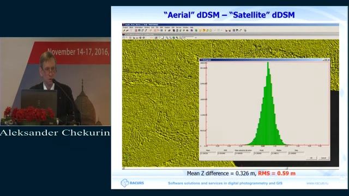Select the Median value field
The image size is (349, 196).
coord(279,154)
